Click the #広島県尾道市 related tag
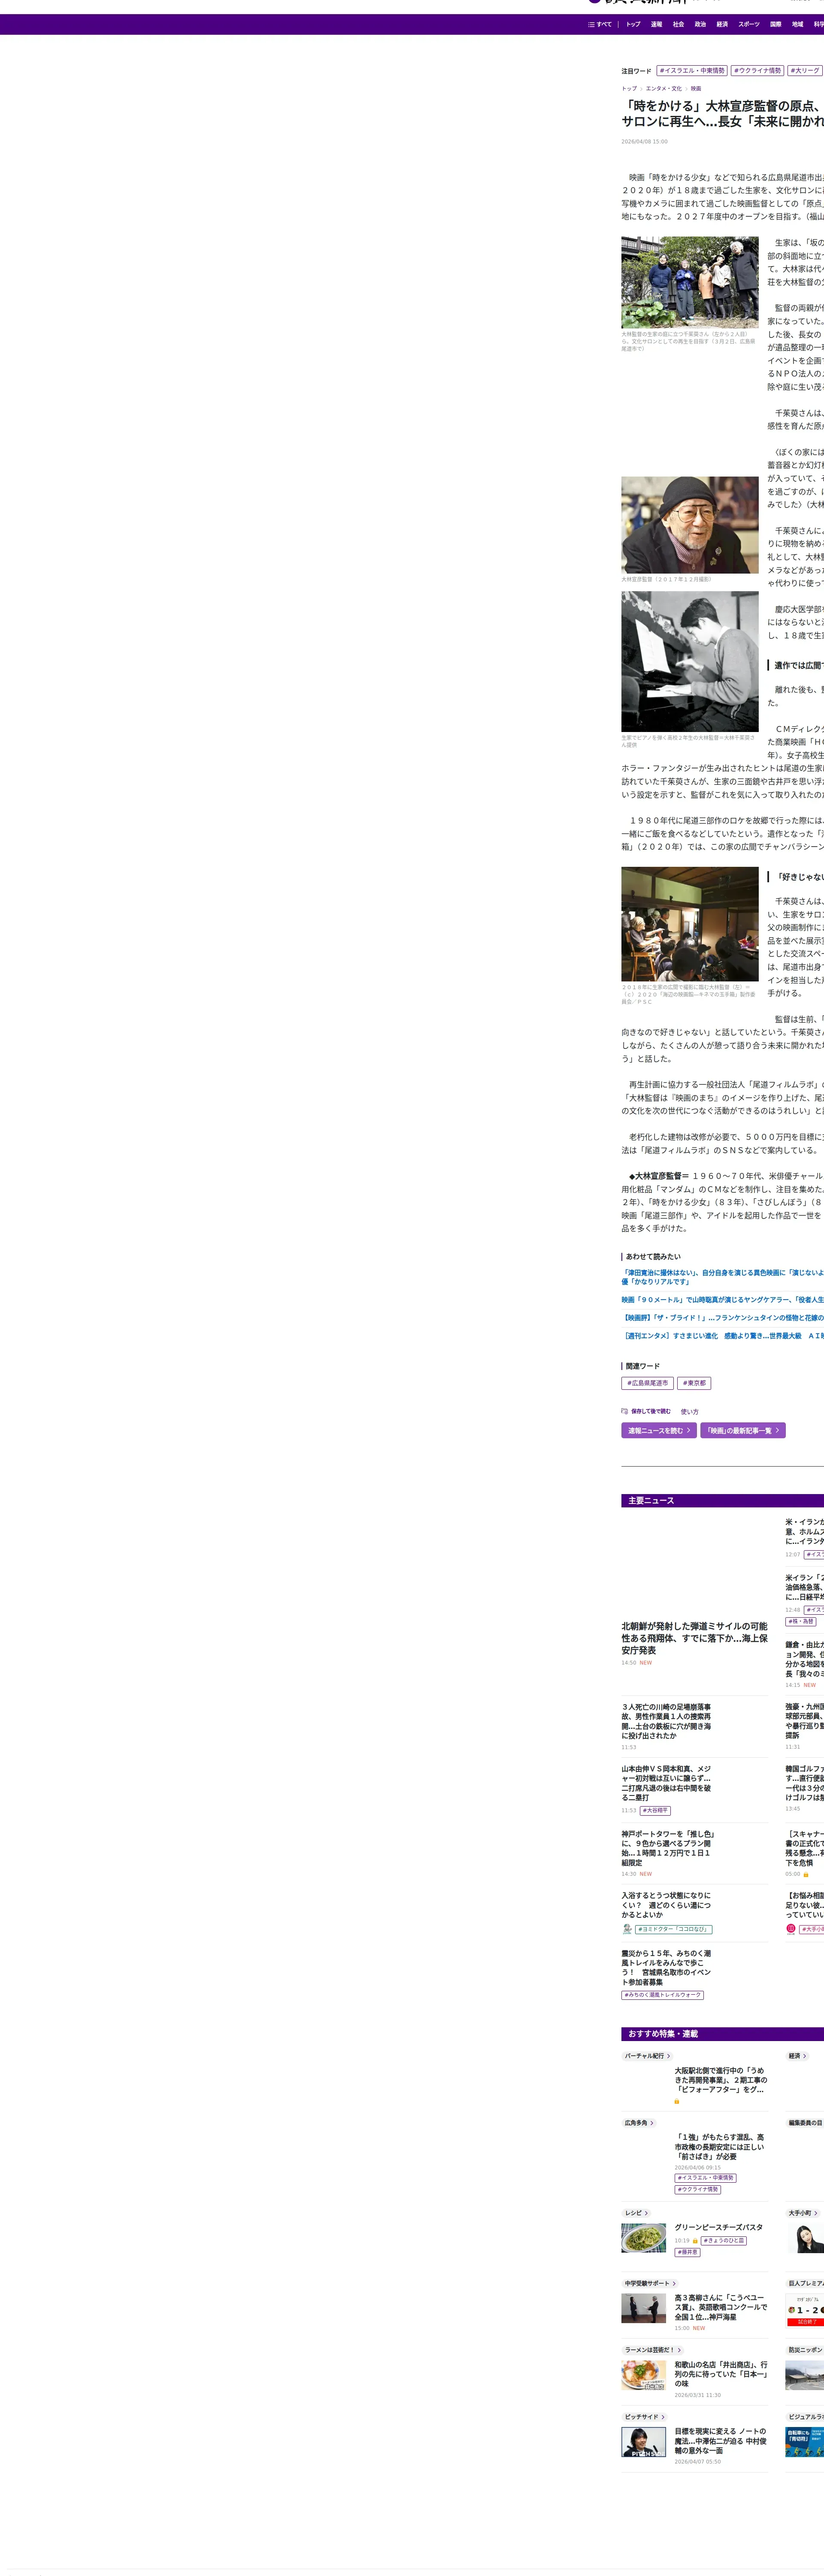Image resolution: width=824 pixels, height=2576 pixels. click(x=647, y=1383)
